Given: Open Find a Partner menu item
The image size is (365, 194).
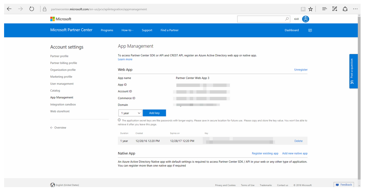Looking at the screenshot, I should pos(170,30).
